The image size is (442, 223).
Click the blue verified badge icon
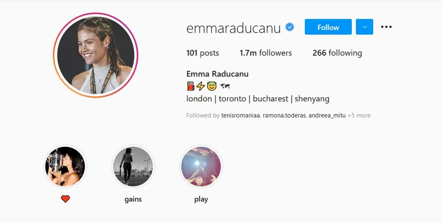[289, 28]
